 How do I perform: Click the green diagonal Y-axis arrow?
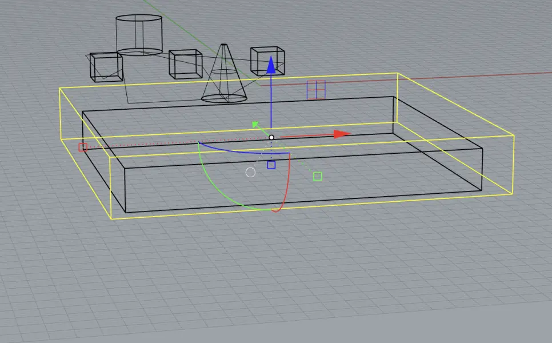click(255, 123)
